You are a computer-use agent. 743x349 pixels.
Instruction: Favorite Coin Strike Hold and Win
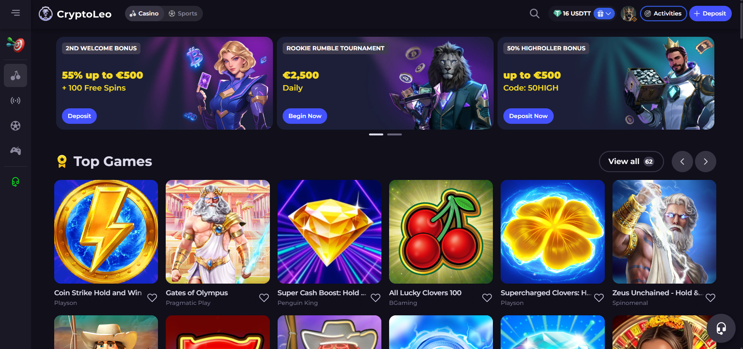tap(152, 298)
